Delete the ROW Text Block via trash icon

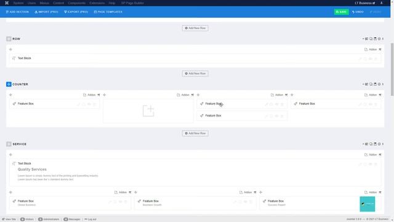(x=376, y=59)
